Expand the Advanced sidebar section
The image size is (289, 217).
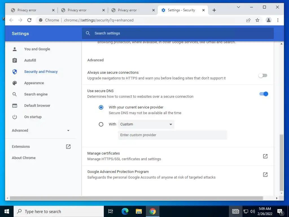pyautogui.click(x=41, y=131)
